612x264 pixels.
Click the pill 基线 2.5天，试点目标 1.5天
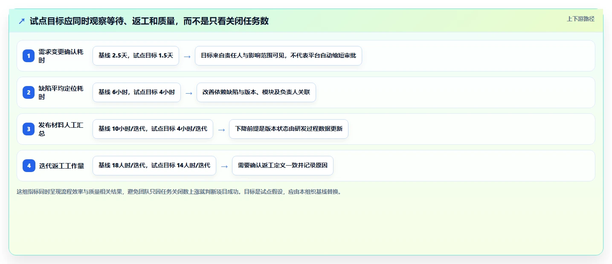pos(136,56)
